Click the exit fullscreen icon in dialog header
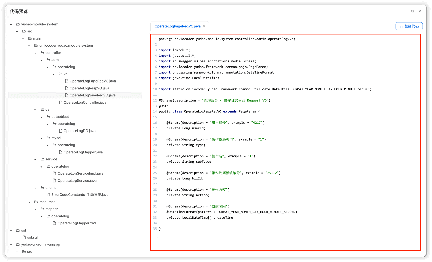This screenshot has height=262, width=432. [412, 11]
